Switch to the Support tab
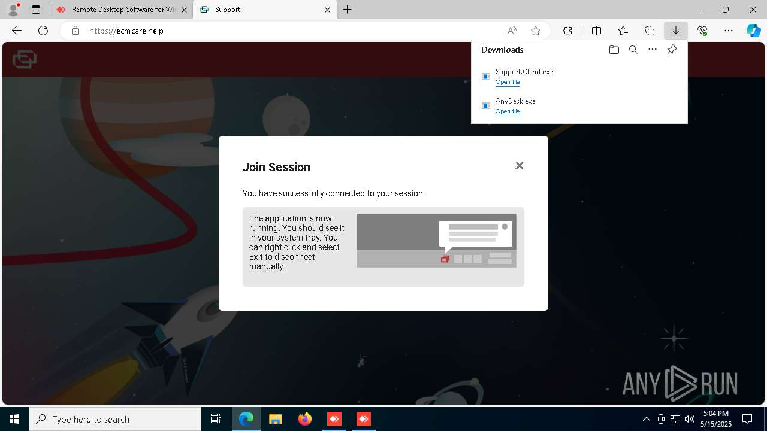This screenshot has height=431, width=767. [x=264, y=10]
